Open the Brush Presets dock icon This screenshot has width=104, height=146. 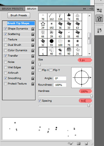(x=99, y=10)
